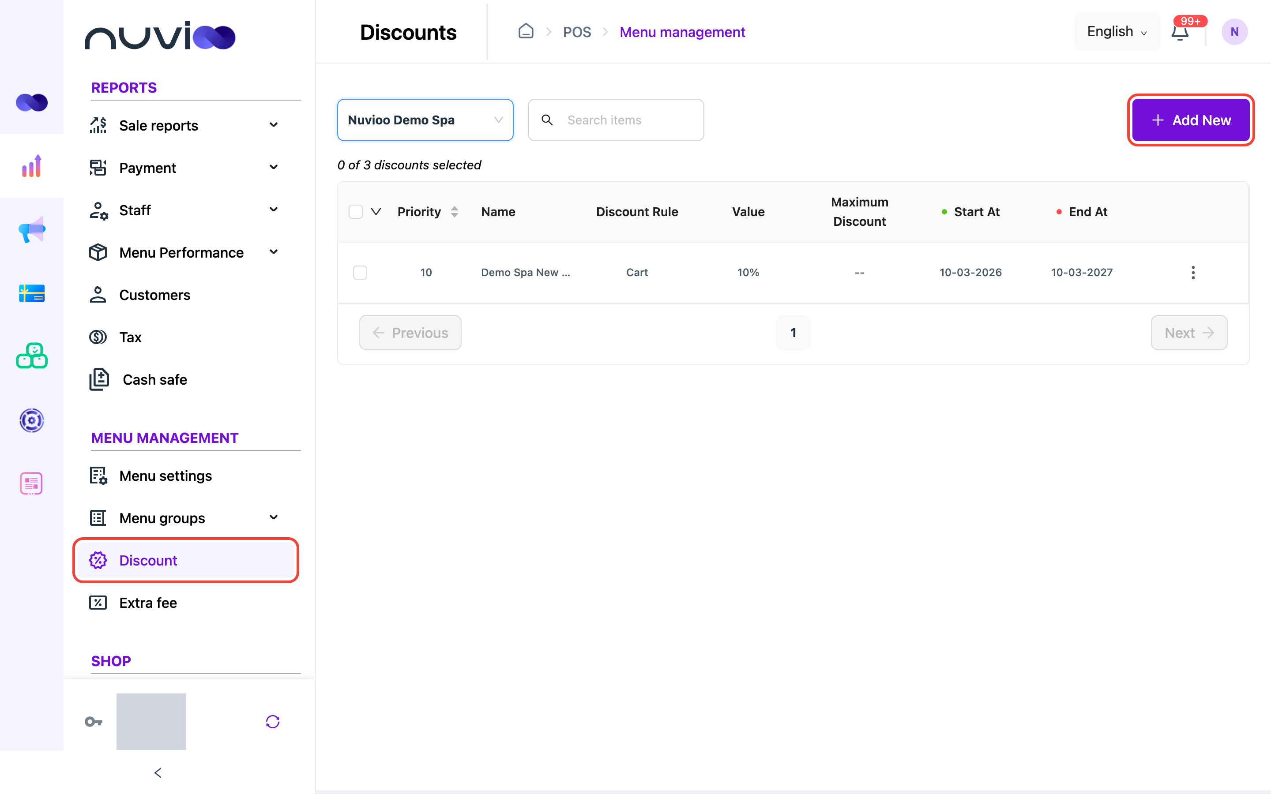Click the Nuvioo infinity logo in left rail
Screen dimensions: 1271x794
[31, 102]
